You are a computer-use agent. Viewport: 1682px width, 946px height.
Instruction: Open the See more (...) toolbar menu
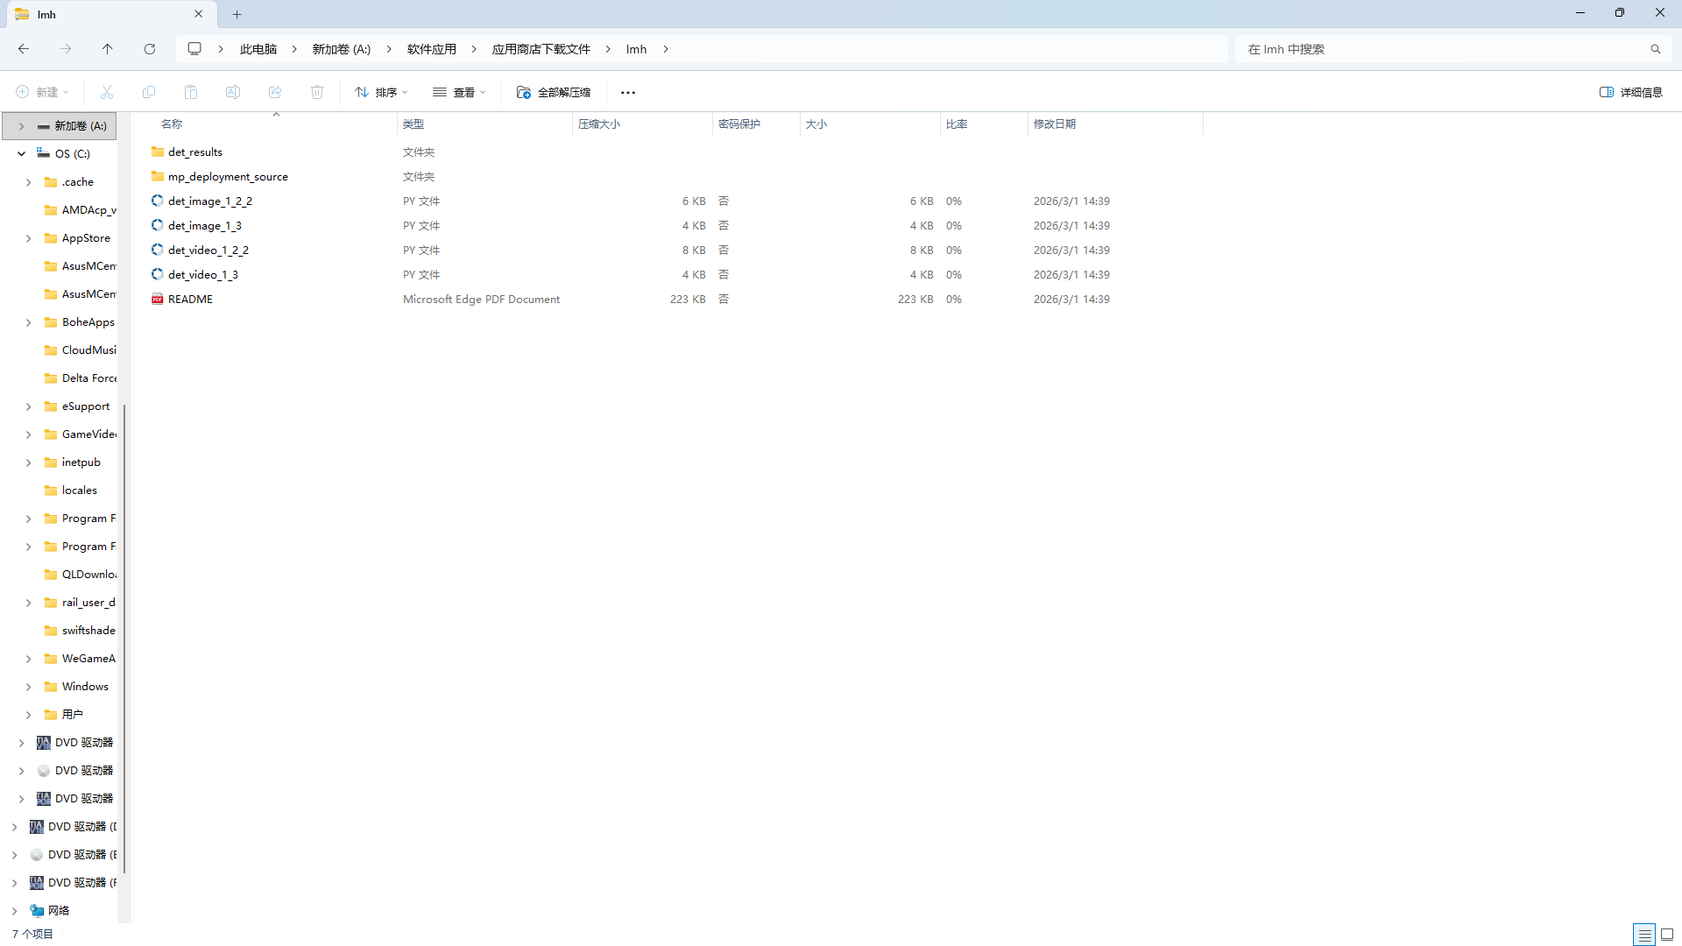628,92
